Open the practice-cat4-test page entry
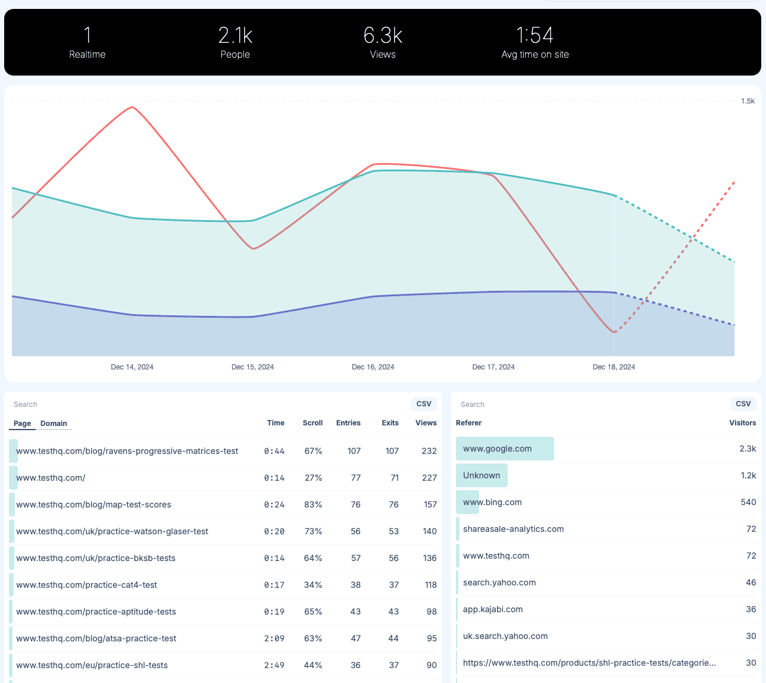Viewport: 766px width, 683px height. (x=87, y=585)
